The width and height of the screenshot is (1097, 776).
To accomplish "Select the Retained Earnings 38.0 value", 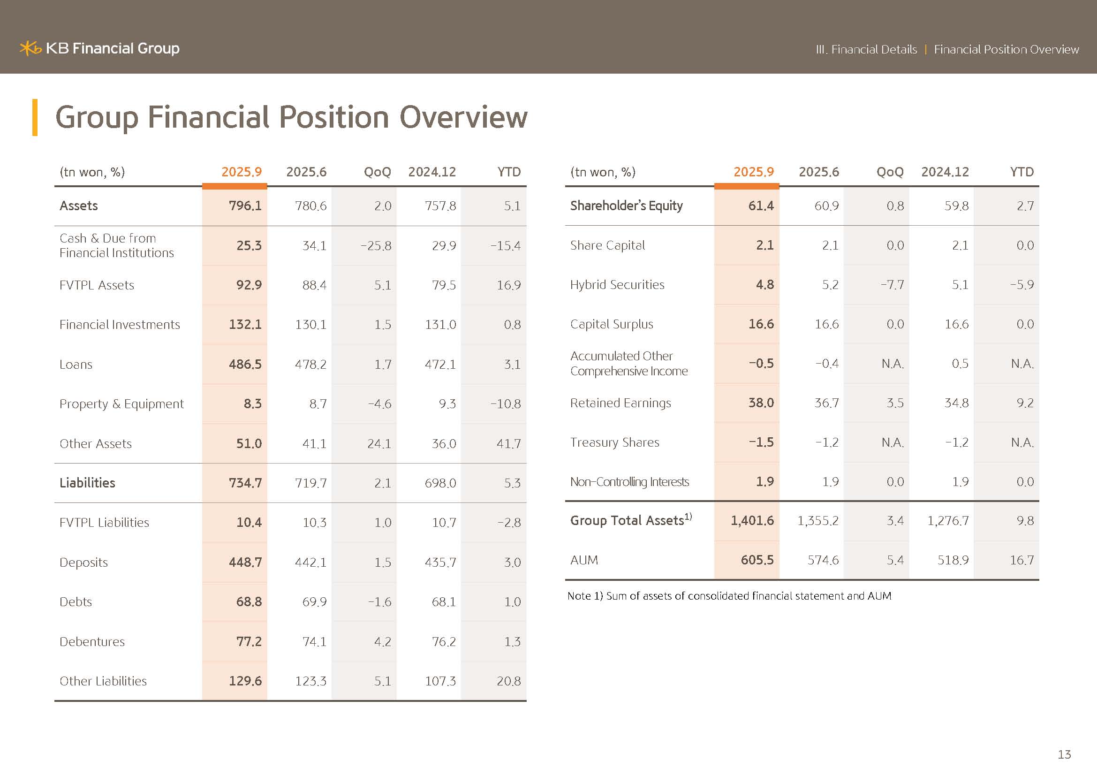I will tap(761, 403).
